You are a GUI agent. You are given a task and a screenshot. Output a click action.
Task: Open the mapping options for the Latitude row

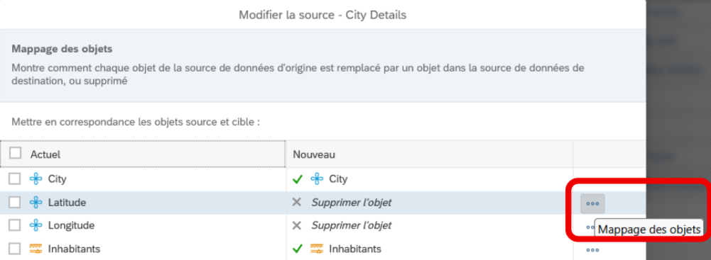(x=592, y=203)
